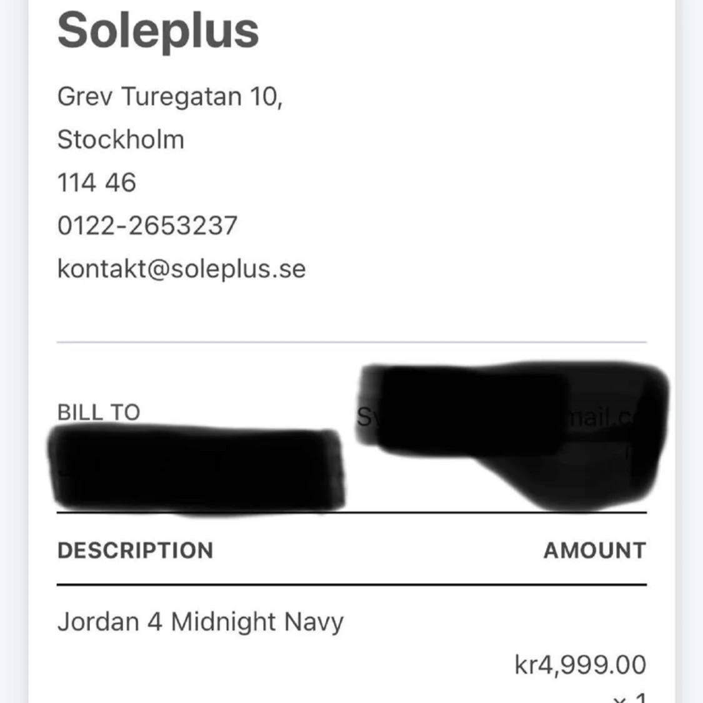Click the AMOUNT column header
Image resolution: width=703 pixels, height=703 pixels.
tap(594, 551)
